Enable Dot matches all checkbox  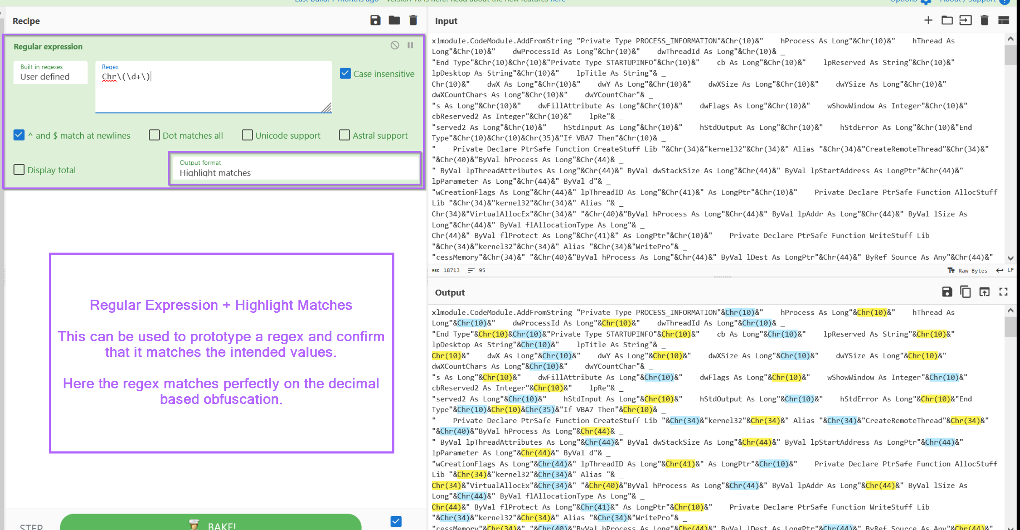154,135
